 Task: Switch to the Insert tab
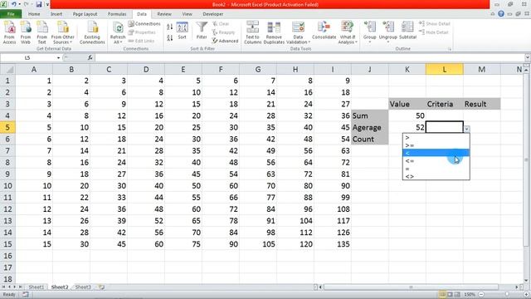pos(56,14)
